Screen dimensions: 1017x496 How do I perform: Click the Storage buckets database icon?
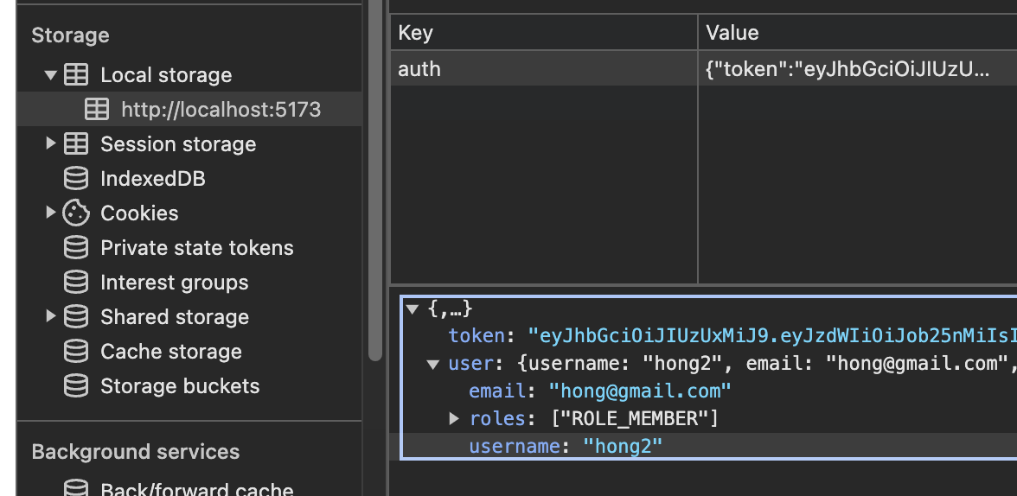76,386
